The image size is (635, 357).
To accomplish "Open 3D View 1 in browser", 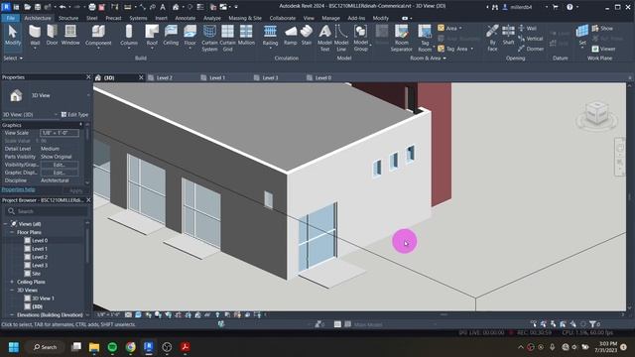I will 43,298.
